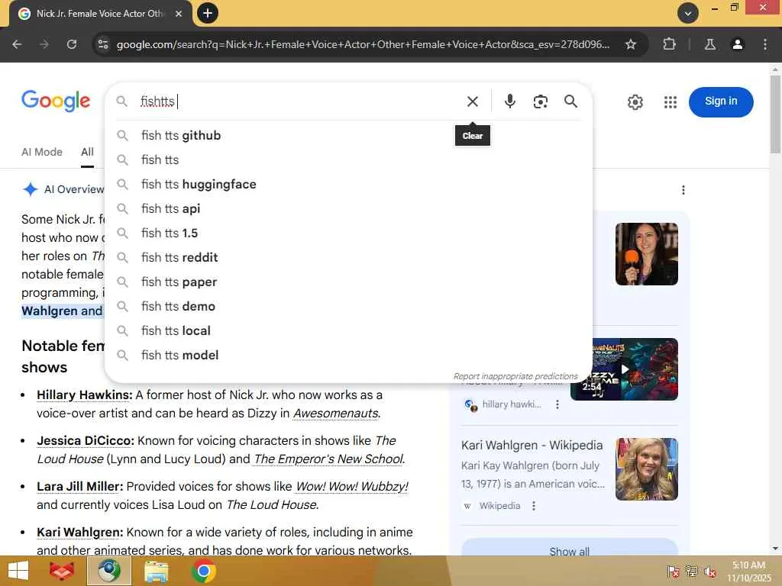This screenshot has width=782, height=586.
Task: Go back with the browser back arrow
Action: (17, 44)
